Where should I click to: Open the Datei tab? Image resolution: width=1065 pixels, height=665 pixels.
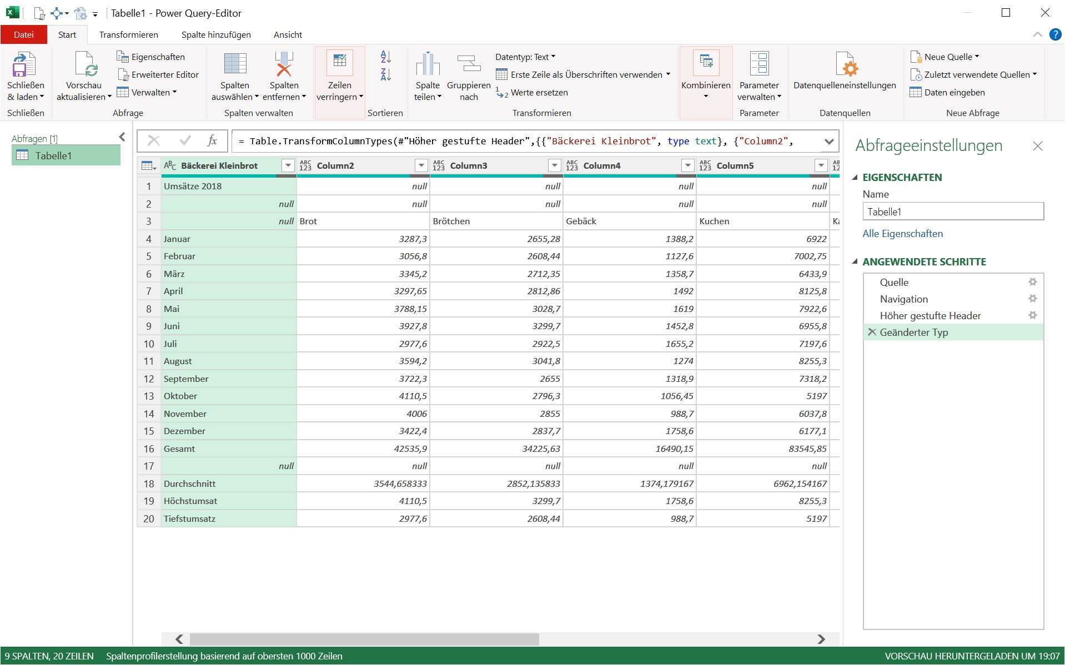23,34
